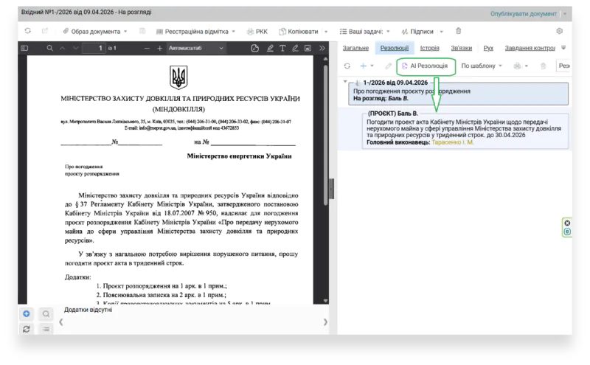Click the trash icon in main toolbar
The width and height of the screenshot is (590, 365).
tap(458, 31)
